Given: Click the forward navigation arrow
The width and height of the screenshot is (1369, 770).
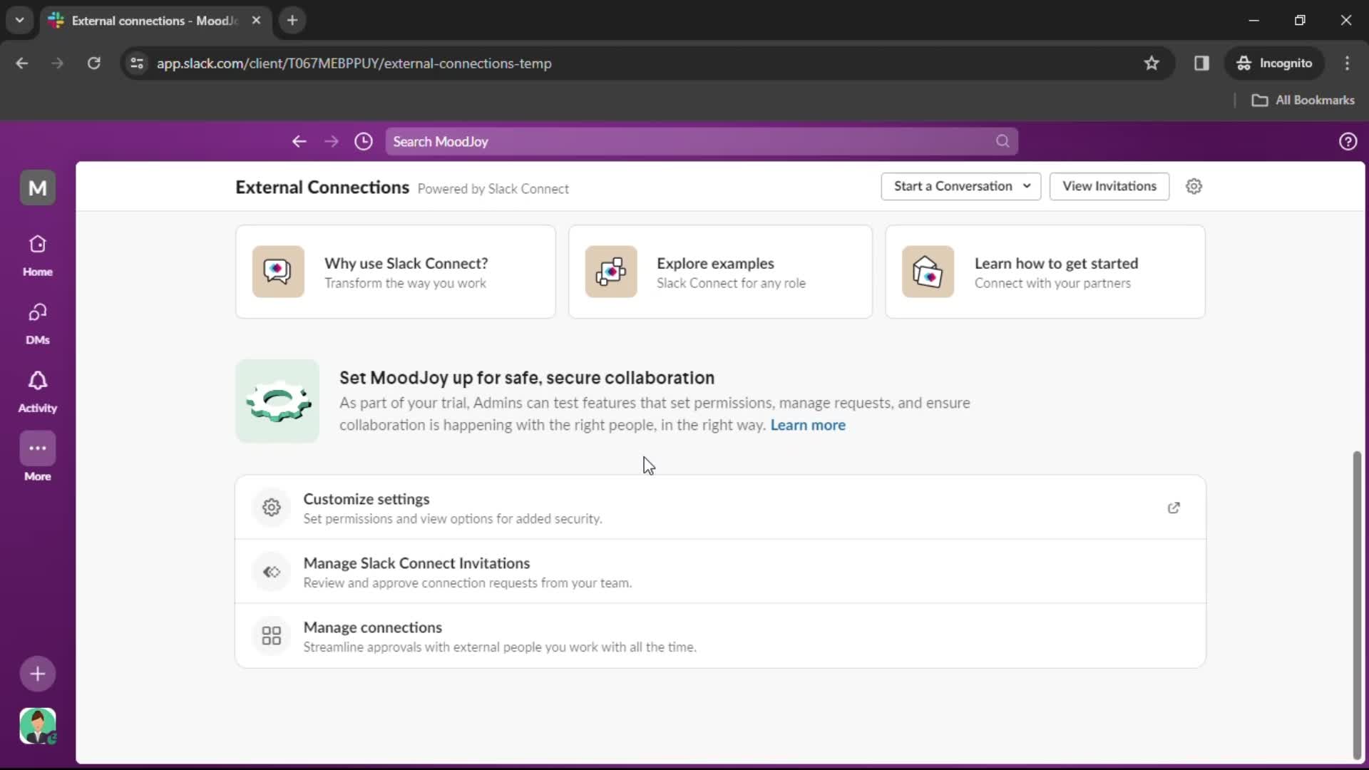Looking at the screenshot, I should pos(332,141).
